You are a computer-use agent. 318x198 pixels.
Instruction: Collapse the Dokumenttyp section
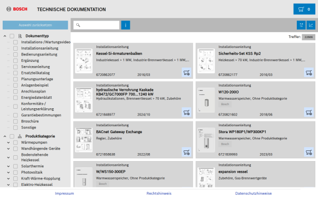pyautogui.click(x=5, y=36)
